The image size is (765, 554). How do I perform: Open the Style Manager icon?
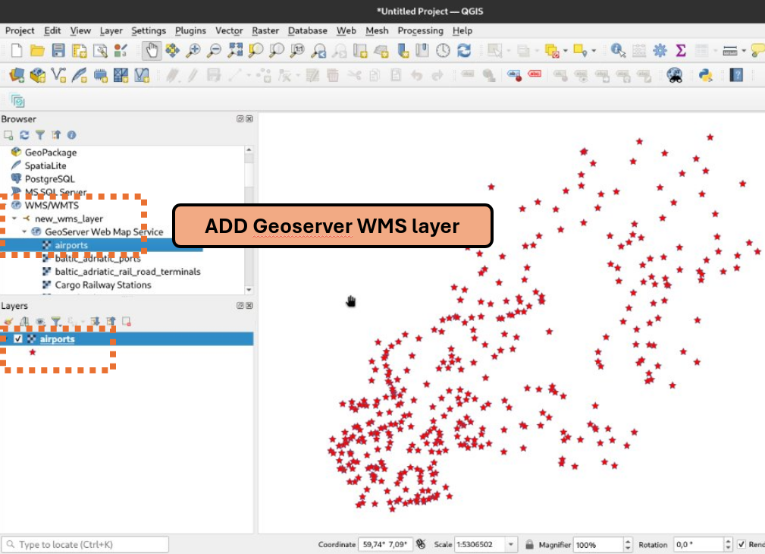[x=121, y=50]
